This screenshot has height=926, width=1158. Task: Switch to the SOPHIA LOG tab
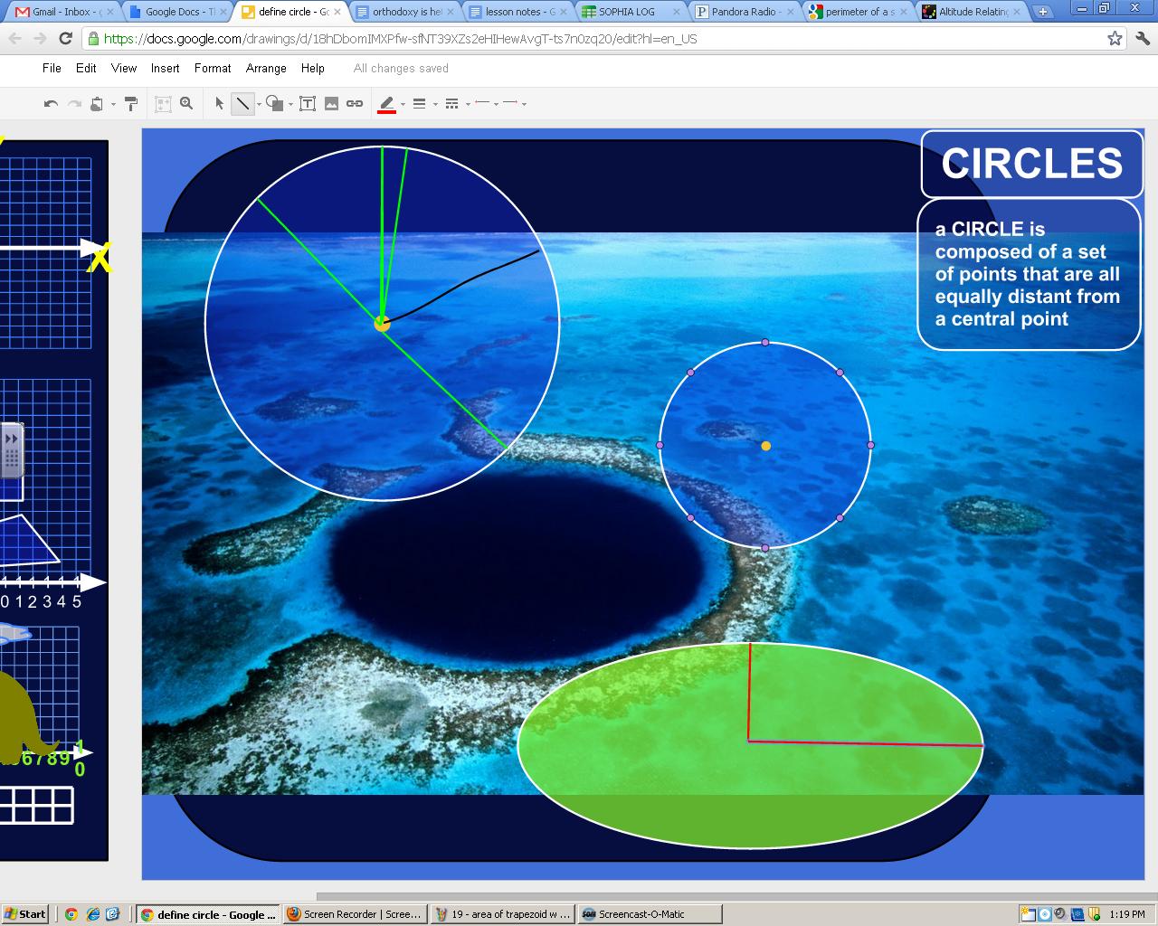coord(631,12)
